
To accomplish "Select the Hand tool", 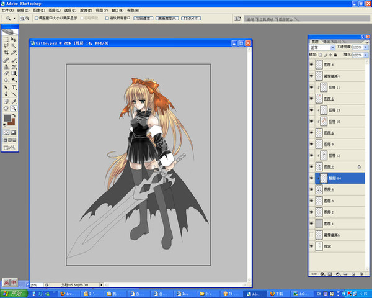I will [x=6, y=109].
